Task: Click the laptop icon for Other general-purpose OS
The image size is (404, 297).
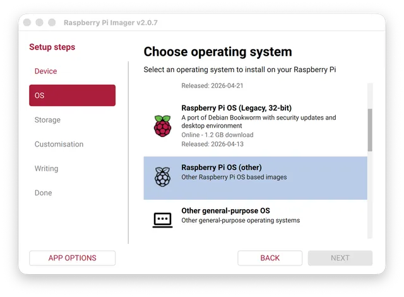Action: pyautogui.click(x=162, y=220)
